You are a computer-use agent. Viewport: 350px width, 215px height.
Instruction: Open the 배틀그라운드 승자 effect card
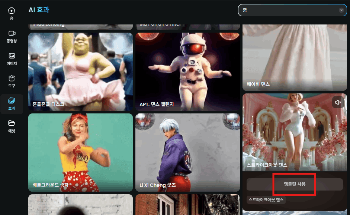(81, 152)
